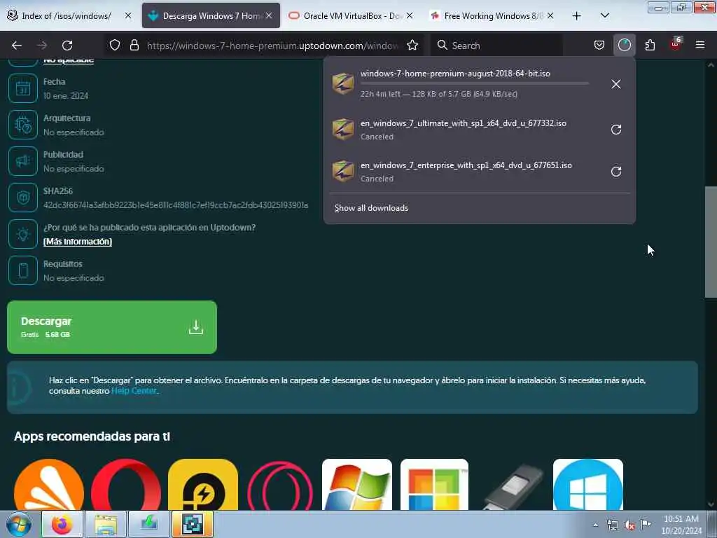Open the tracking protection shield icon
The height and width of the screenshot is (538, 717).
[115, 46]
